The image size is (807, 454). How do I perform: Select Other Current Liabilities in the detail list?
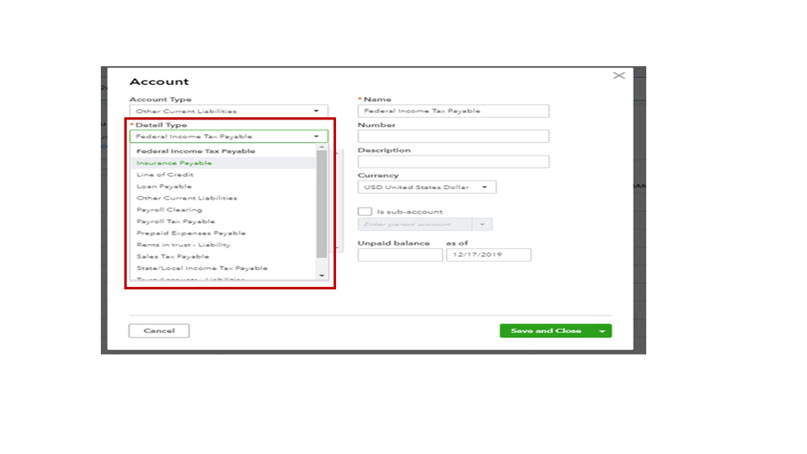click(187, 198)
